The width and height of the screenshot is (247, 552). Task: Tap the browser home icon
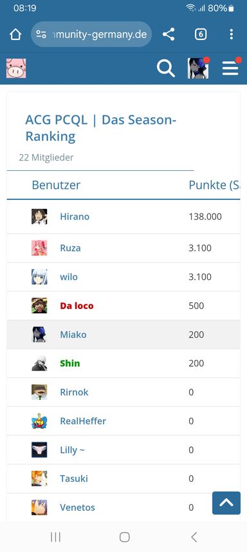click(15, 35)
